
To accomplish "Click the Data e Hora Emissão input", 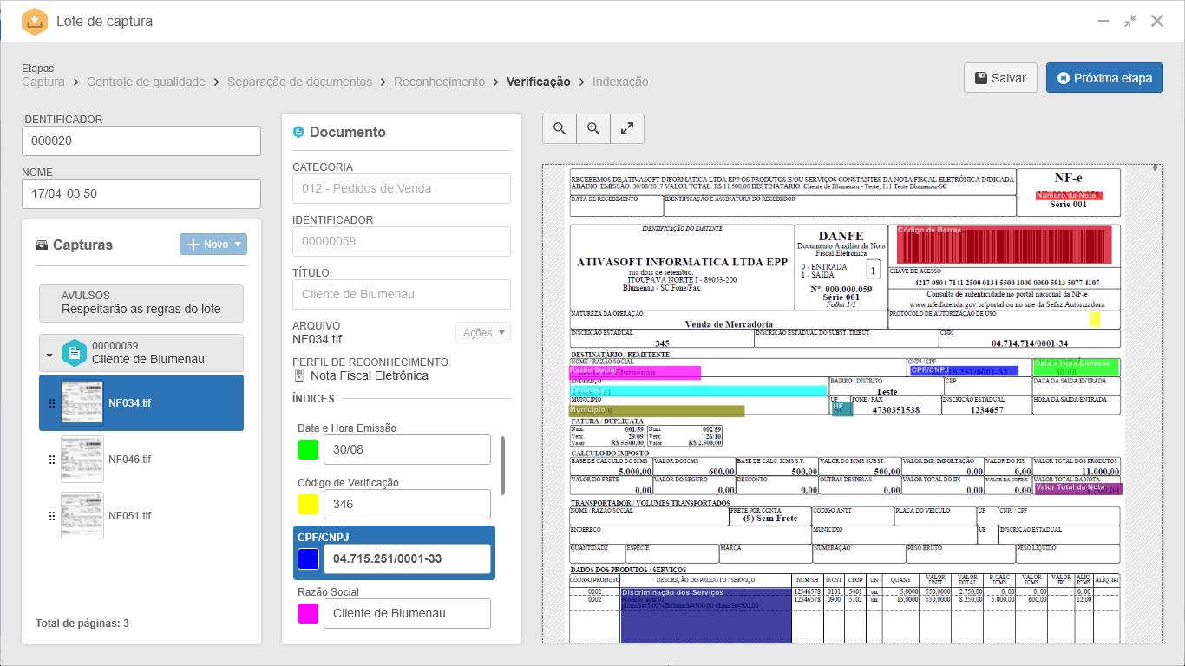I will click(407, 449).
